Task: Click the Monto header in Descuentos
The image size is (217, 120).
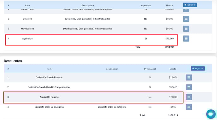Action: pyautogui.click(x=173, y=69)
